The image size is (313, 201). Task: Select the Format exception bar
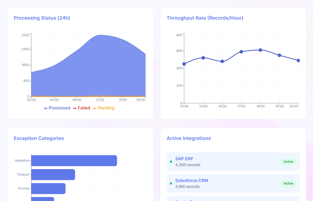tap(48, 189)
